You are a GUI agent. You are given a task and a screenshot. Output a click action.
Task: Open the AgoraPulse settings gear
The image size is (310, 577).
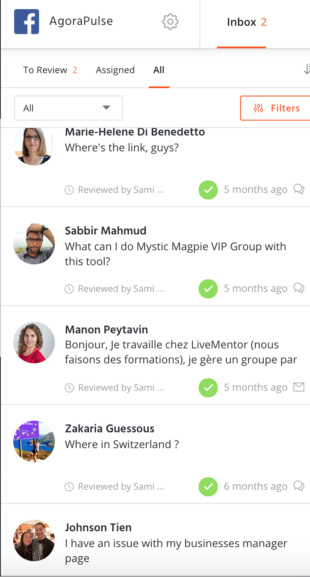point(170,22)
